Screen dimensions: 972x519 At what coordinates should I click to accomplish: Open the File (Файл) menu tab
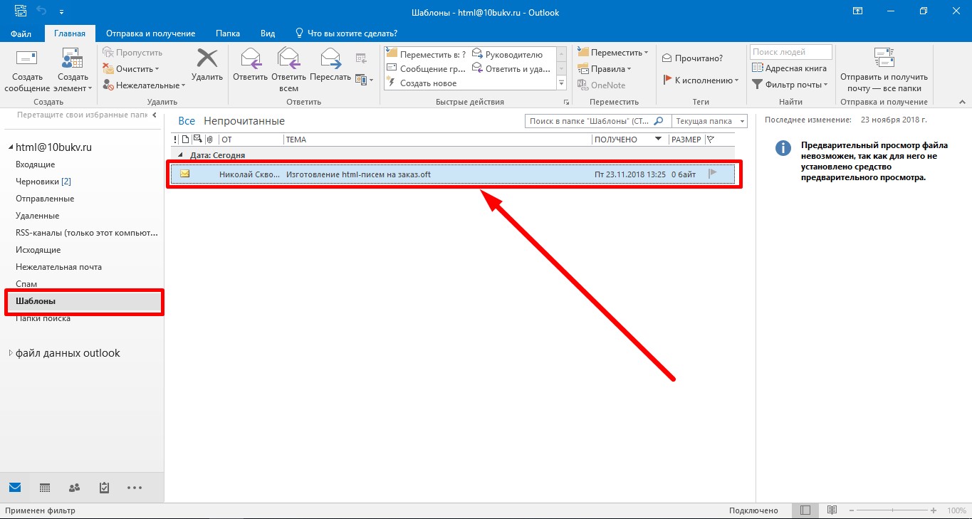pos(21,33)
